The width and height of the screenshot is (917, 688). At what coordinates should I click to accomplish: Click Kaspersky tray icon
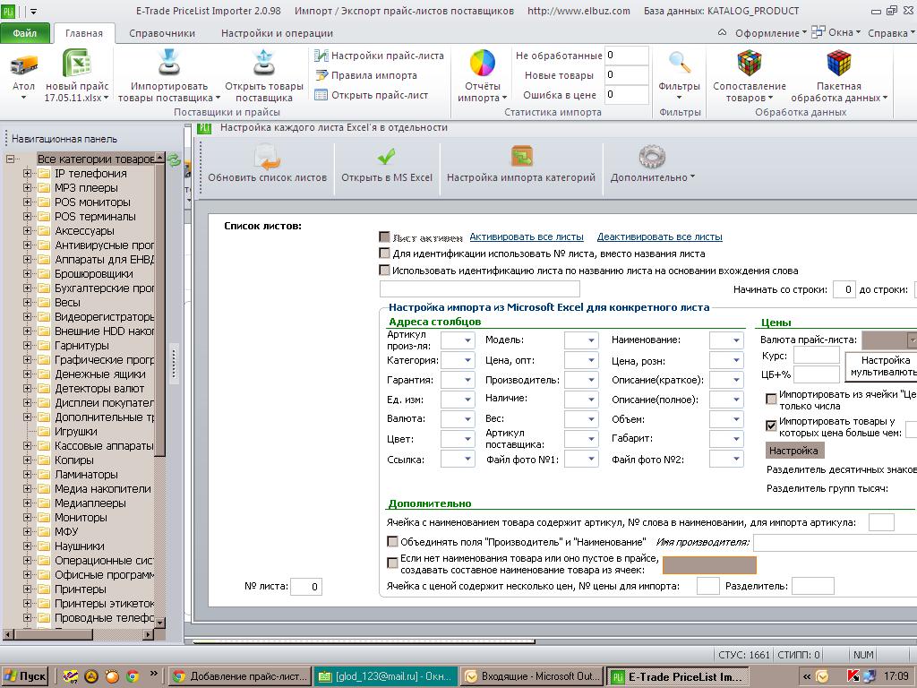(853, 676)
